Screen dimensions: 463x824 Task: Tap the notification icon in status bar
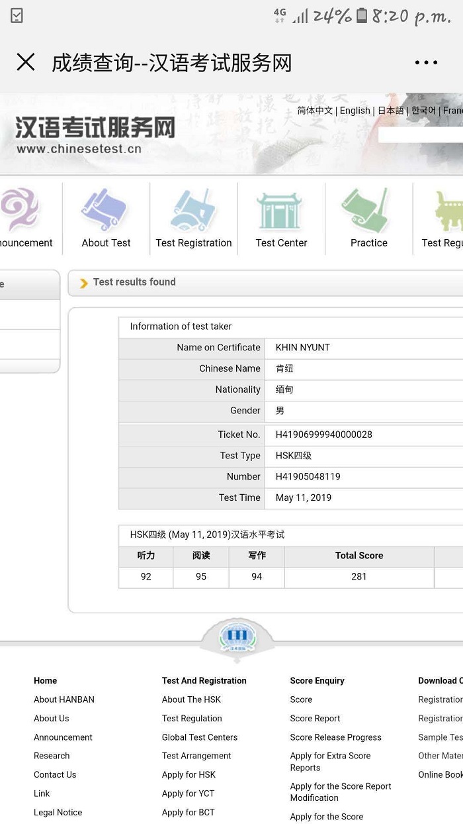[17, 16]
